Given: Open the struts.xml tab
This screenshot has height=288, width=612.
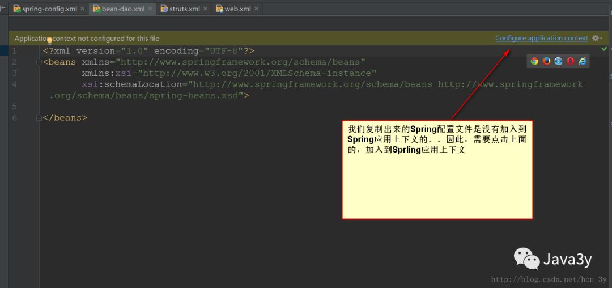Looking at the screenshot, I should pyautogui.click(x=184, y=9).
